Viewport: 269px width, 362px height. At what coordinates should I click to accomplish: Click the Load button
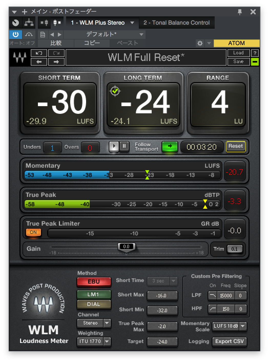pos(239,53)
